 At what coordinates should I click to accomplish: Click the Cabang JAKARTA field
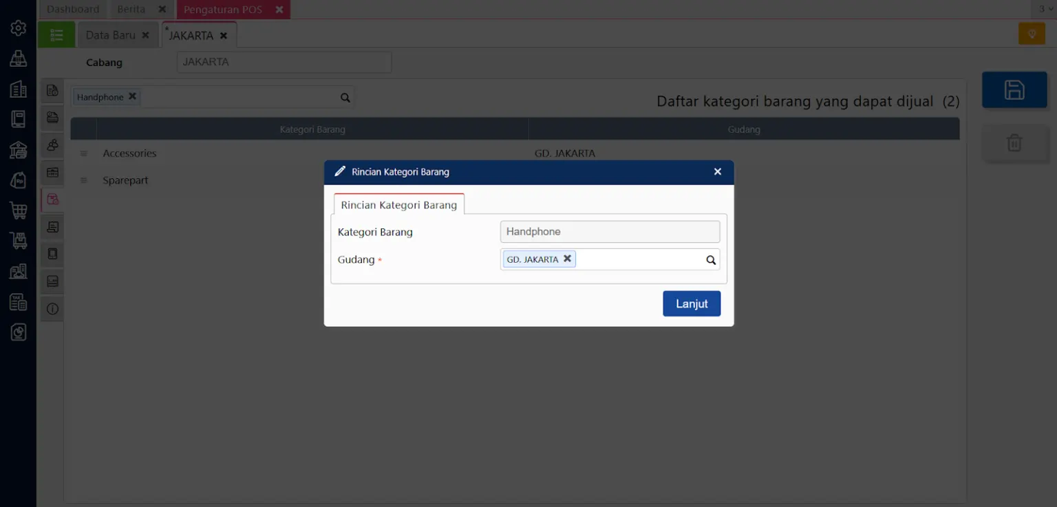[x=284, y=62]
